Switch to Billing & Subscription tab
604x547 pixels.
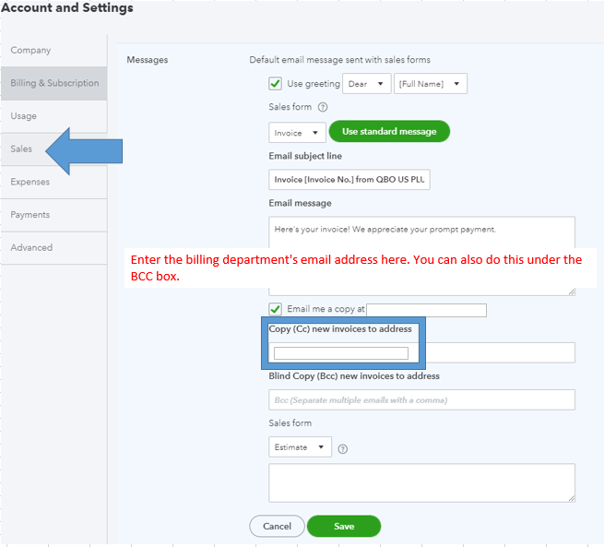click(x=54, y=83)
